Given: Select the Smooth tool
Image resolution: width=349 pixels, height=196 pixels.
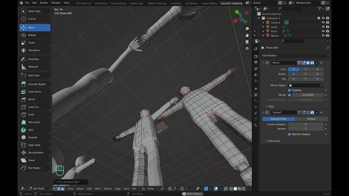Looking at the screenshot, I should [x=35, y=138].
